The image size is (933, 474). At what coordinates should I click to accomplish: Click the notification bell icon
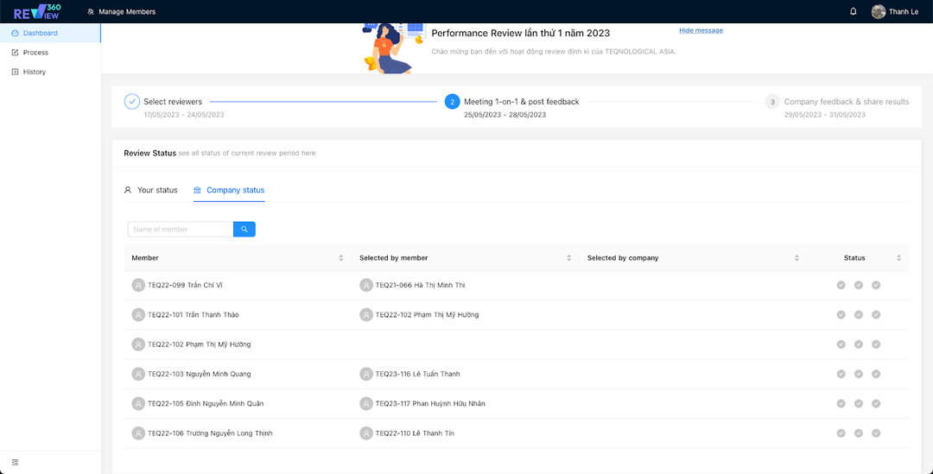coord(854,11)
